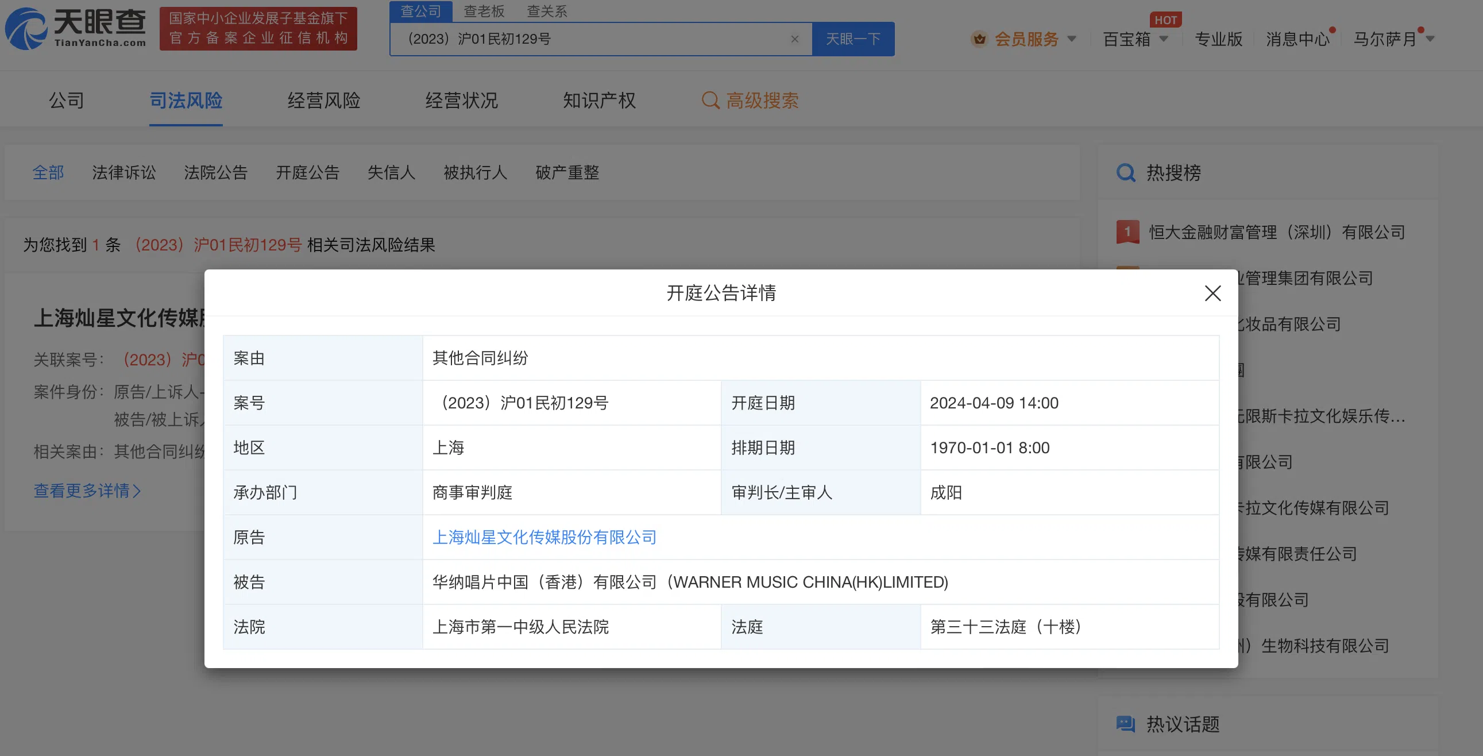This screenshot has height=756, width=1483.
Task: Click the 会员服务 crown icon
Action: point(979,39)
